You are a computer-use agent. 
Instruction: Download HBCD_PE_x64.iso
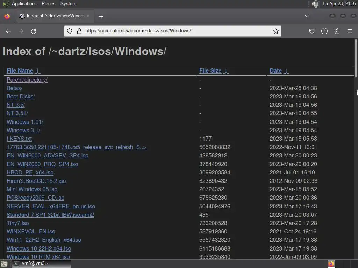(30, 173)
